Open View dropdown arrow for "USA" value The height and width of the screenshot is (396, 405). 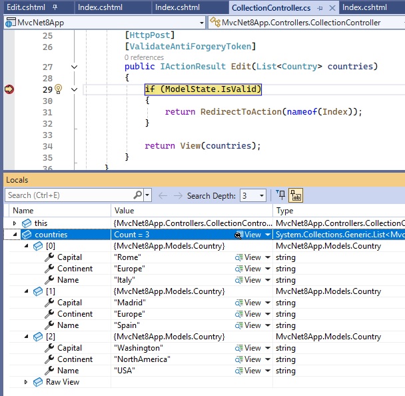[268, 371]
